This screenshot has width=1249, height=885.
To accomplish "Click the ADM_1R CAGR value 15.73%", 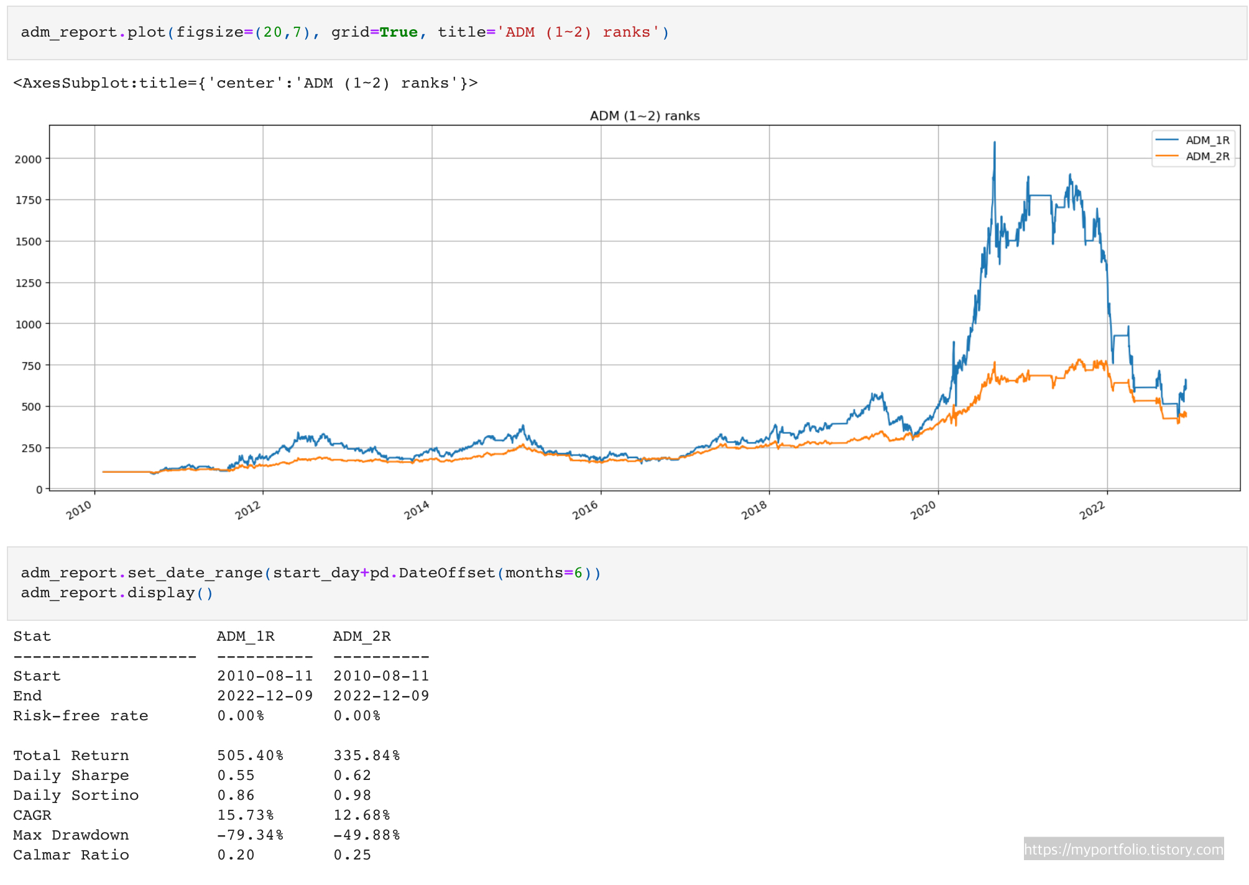I will pyautogui.click(x=246, y=815).
